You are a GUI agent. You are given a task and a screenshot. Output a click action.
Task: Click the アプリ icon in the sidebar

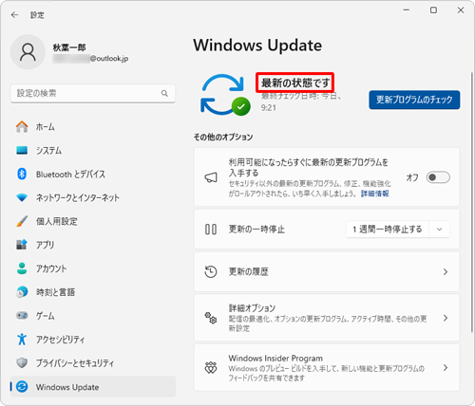coord(22,245)
